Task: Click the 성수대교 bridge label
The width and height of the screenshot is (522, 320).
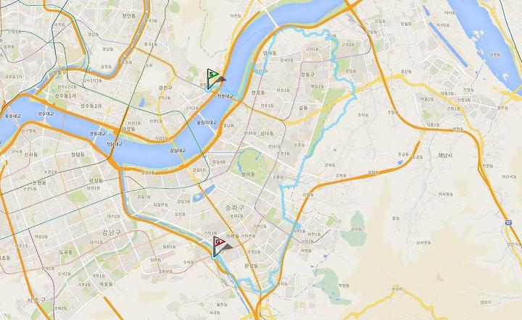Action: pos(45,114)
